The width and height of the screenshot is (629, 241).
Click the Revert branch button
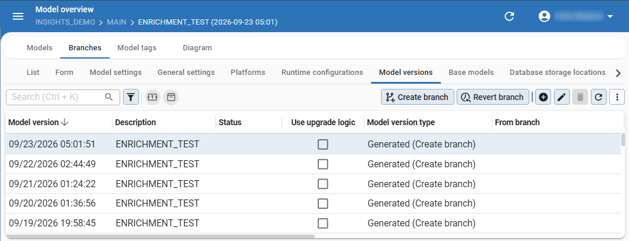tap(493, 97)
